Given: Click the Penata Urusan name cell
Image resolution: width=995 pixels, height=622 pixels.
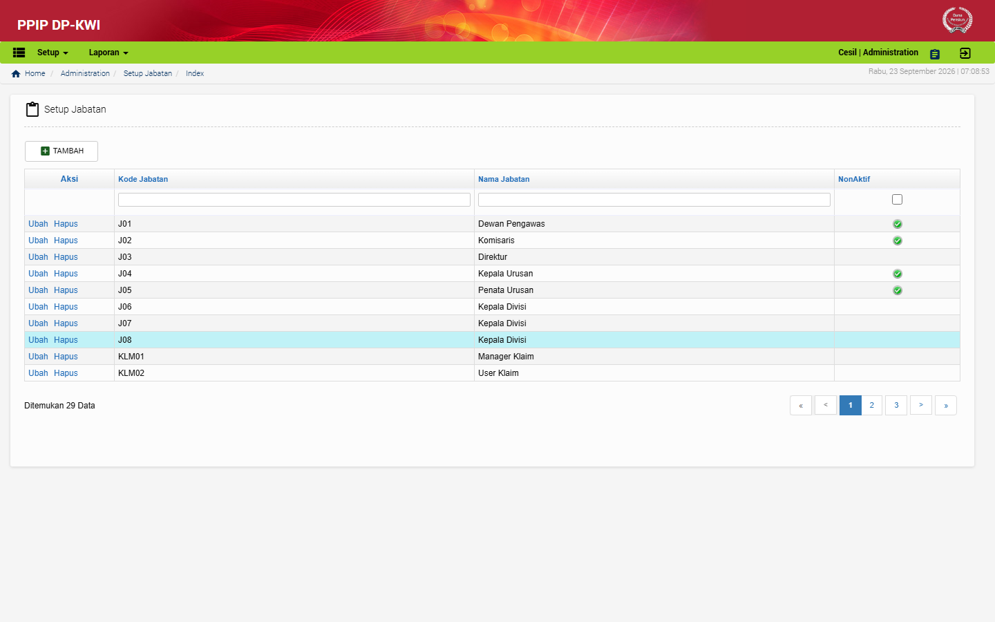Looking at the screenshot, I should pos(654,290).
